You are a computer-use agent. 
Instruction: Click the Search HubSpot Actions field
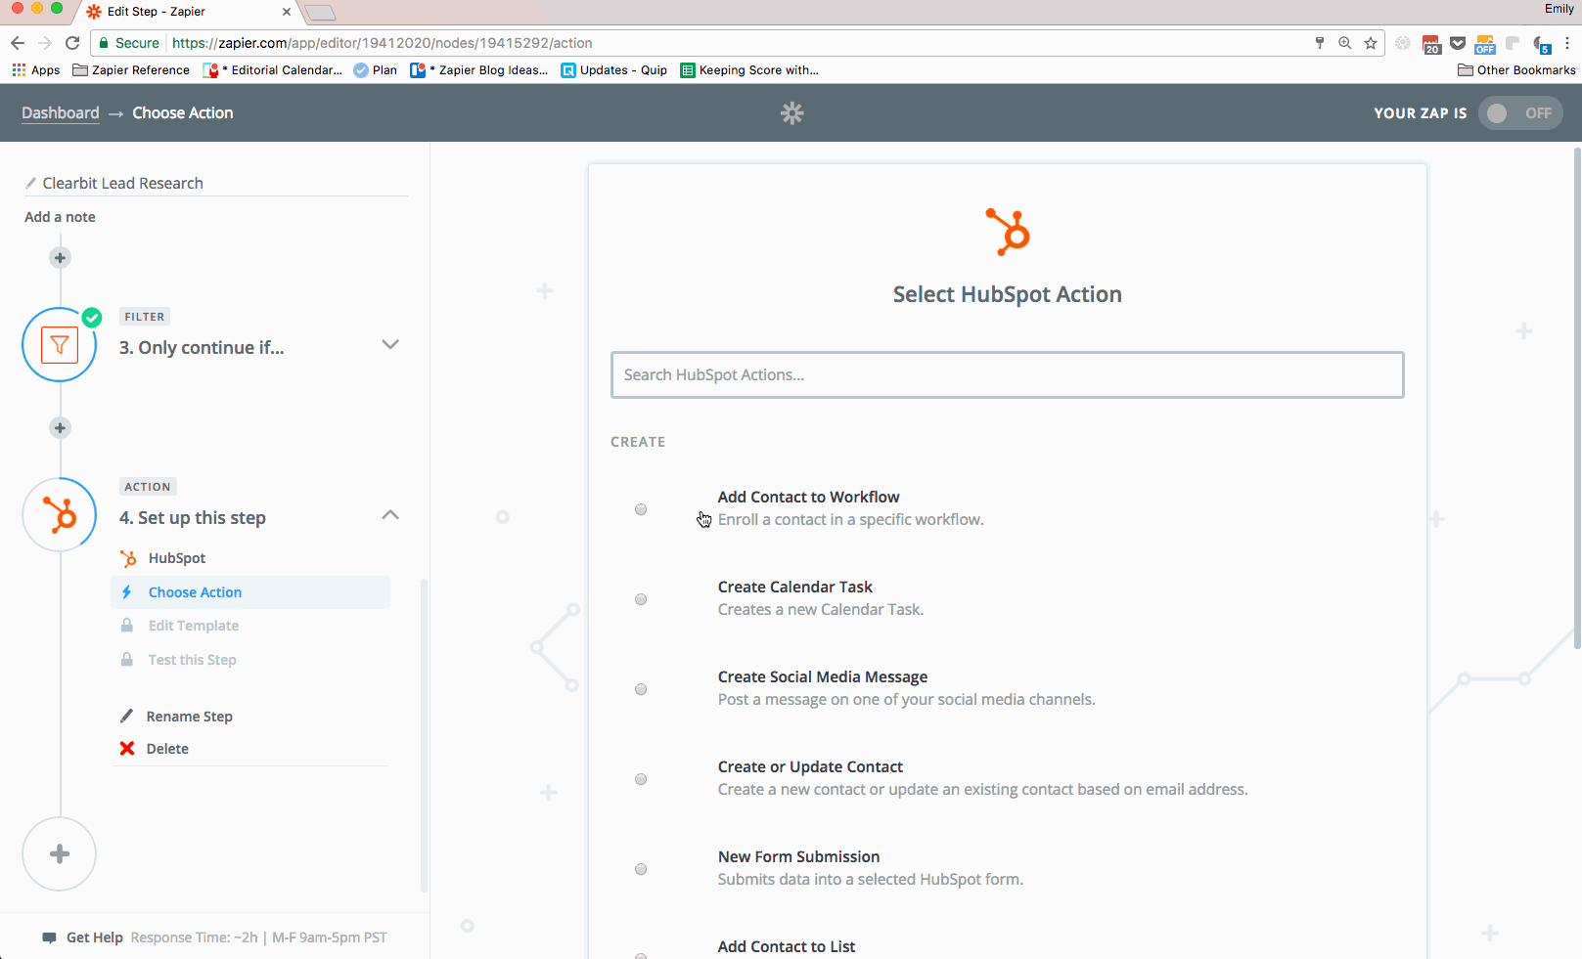click(x=1008, y=374)
